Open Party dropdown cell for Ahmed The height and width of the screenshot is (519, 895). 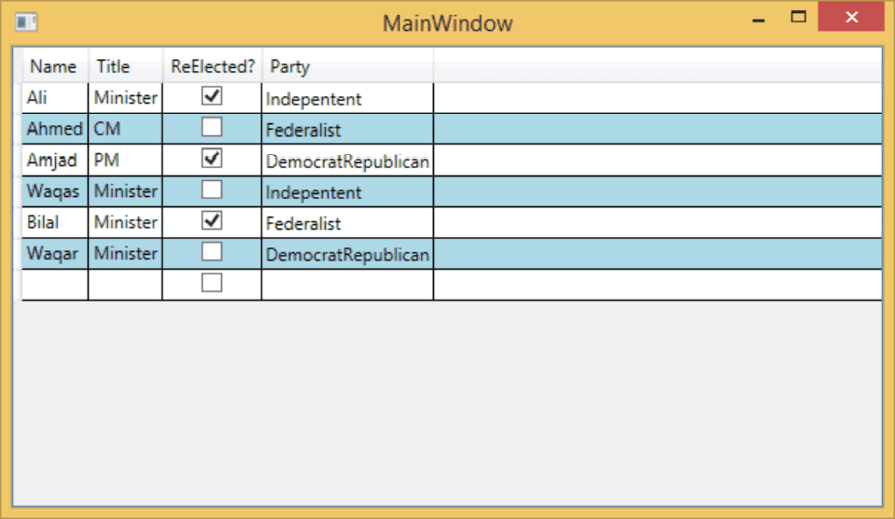pos(347,129)
